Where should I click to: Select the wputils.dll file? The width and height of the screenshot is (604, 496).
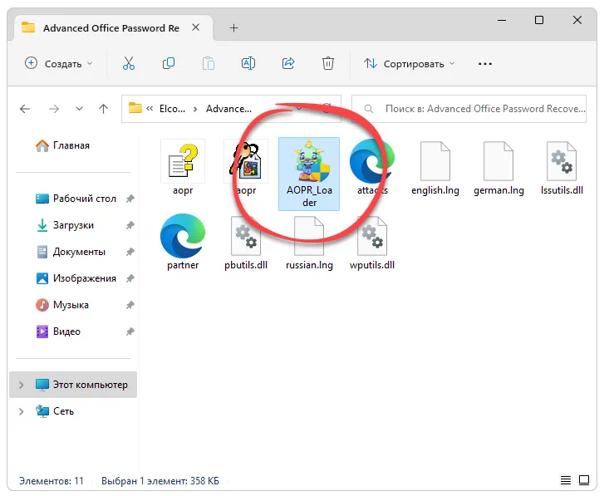point(372,242)
